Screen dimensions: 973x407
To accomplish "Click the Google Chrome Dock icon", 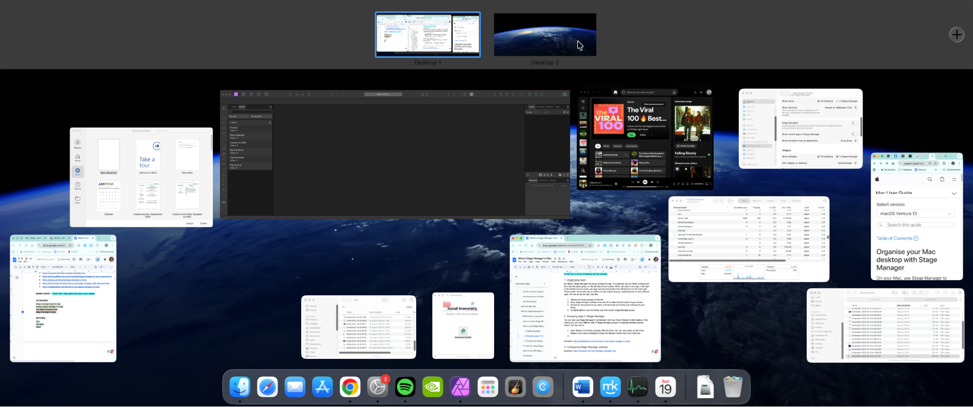I will point(350,387).
